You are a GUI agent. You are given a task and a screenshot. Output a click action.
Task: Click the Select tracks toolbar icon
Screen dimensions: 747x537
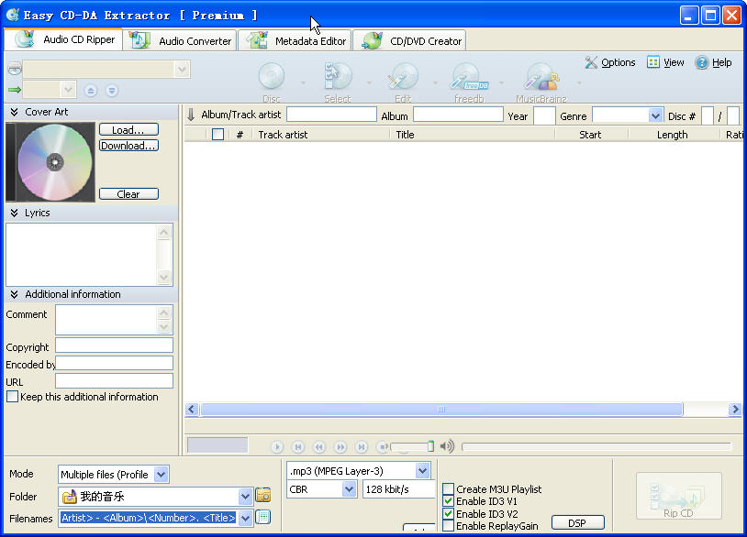[338, 77]
